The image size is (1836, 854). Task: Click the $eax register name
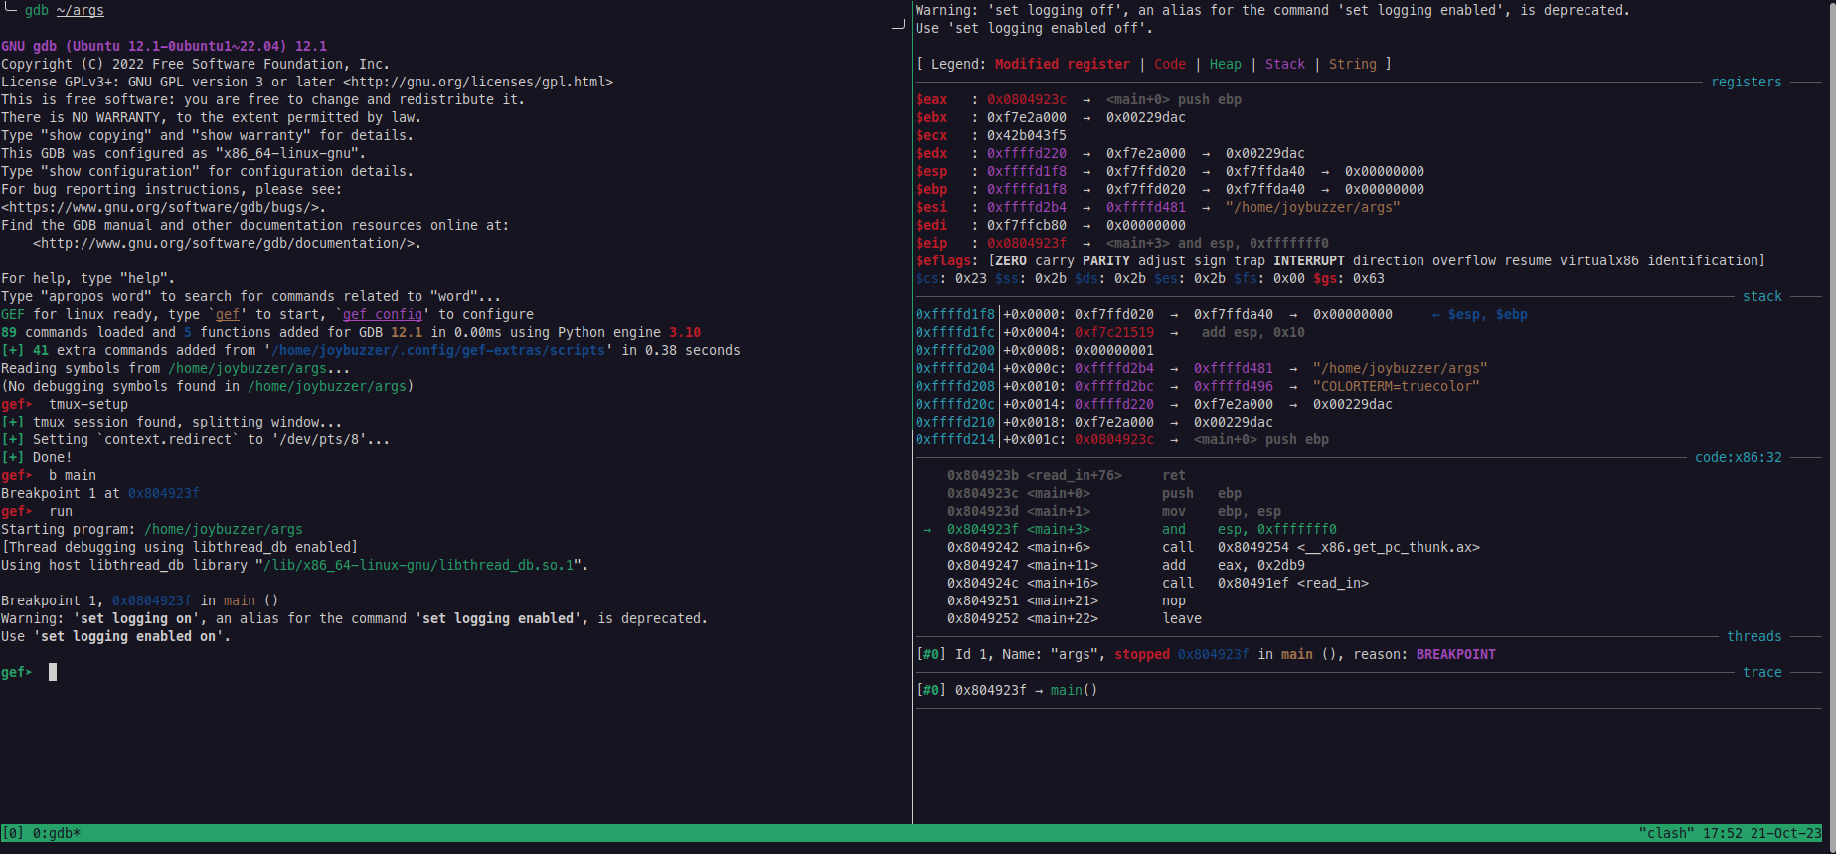[x=931, y=99]
